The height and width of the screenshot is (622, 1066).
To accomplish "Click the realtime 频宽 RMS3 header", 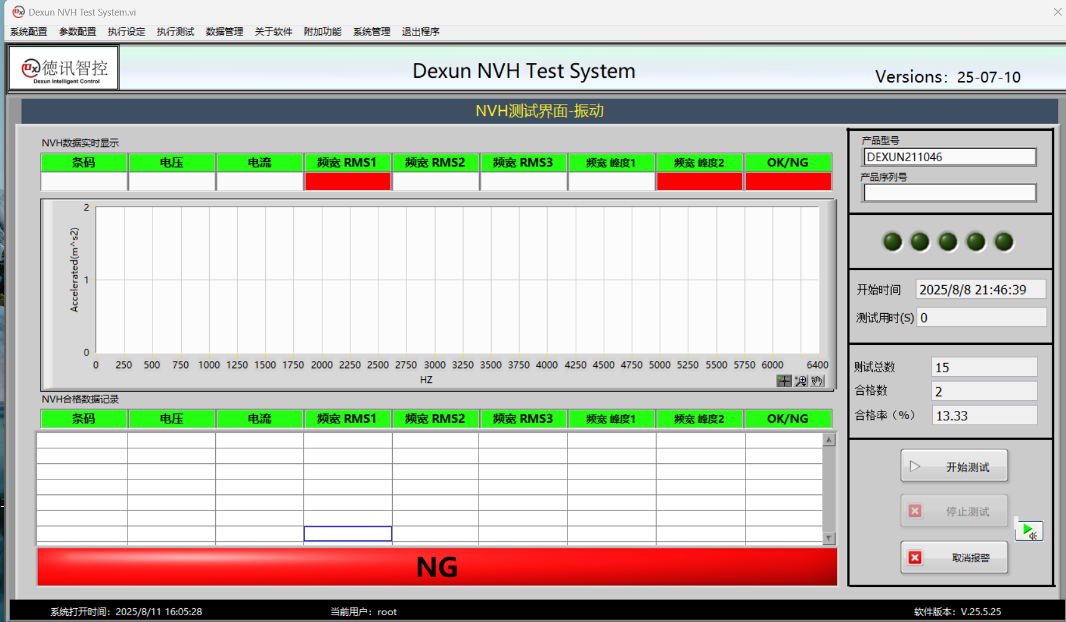I will click(523, 163).
